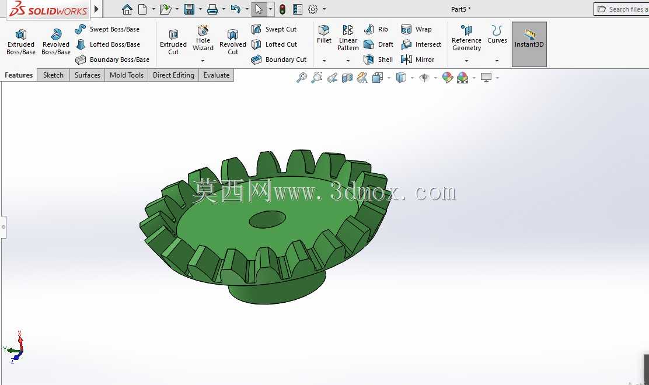Open the Evaluate tab

(217, 75)
